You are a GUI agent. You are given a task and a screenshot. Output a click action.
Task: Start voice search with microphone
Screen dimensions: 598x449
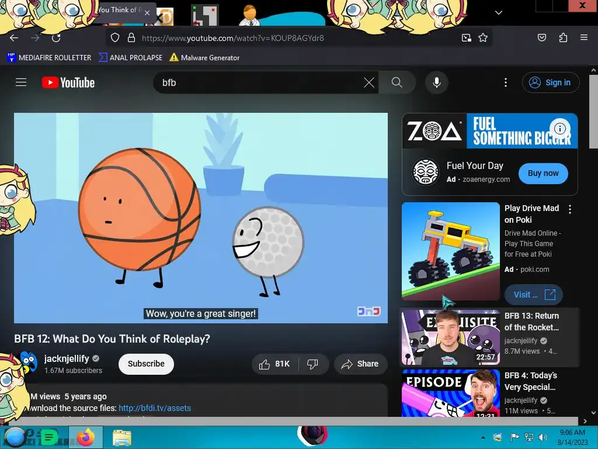point(437,82)
